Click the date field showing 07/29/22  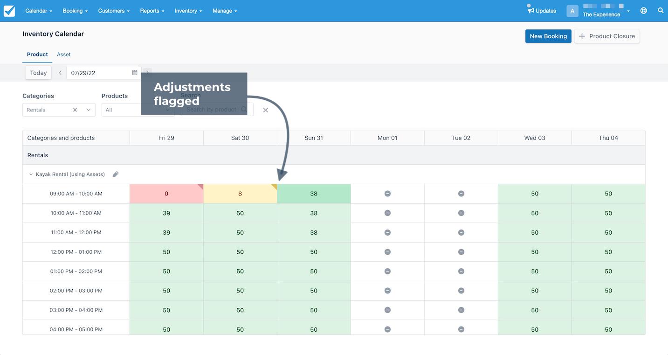[x=103, y=73]
